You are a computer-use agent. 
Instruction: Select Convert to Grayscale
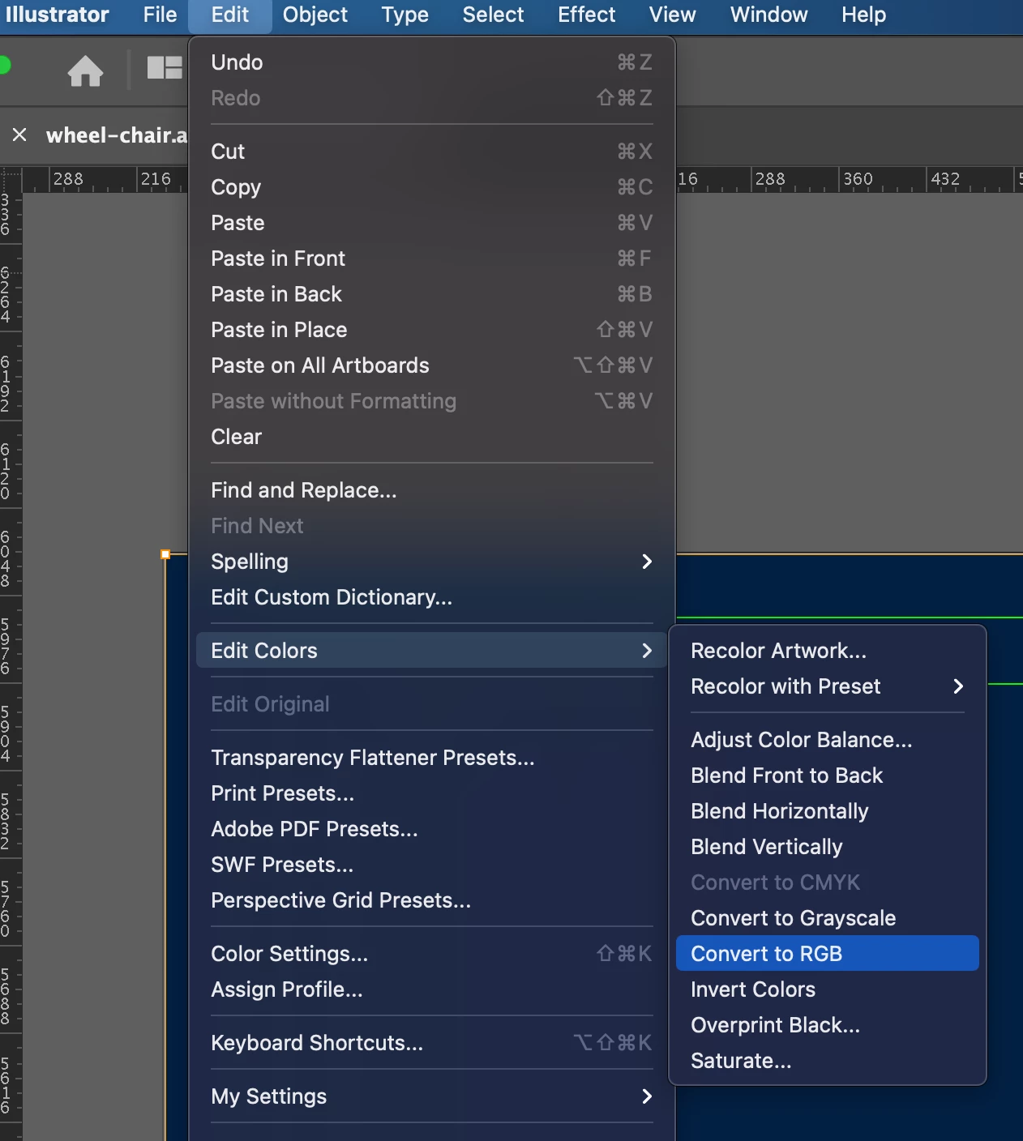tap(828, 918)
